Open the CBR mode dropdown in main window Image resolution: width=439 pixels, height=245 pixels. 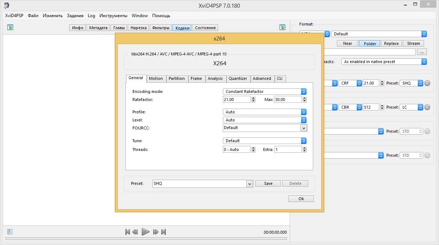(350, 107)
